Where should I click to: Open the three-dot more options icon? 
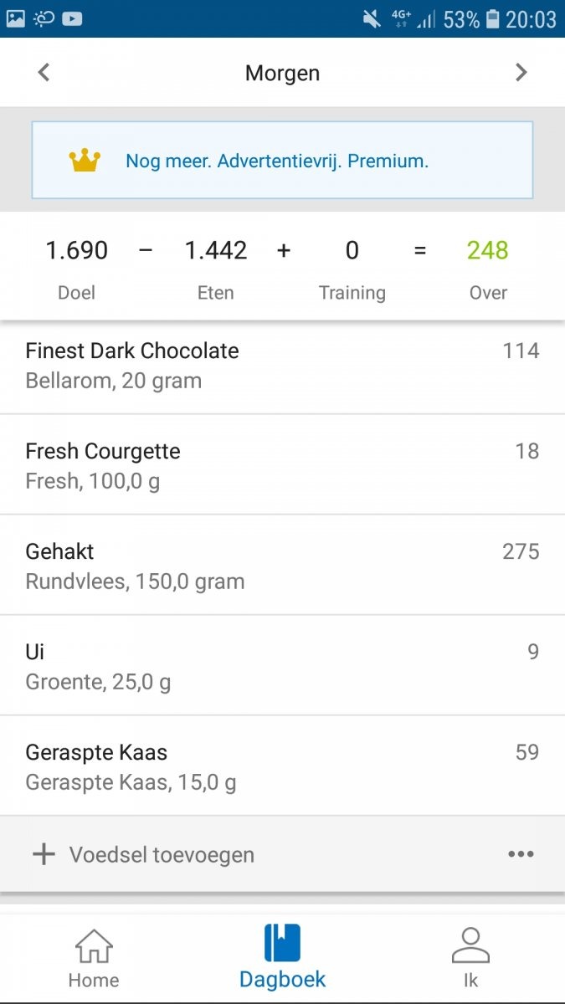521,854
